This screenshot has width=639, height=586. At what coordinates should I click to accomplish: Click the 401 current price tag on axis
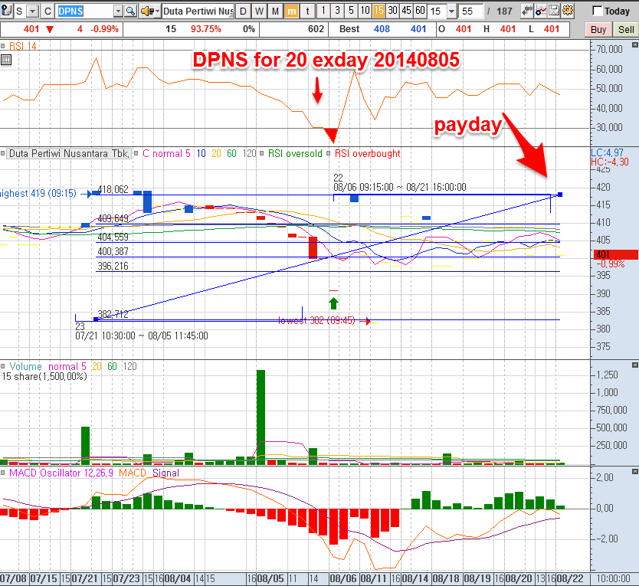tap(616, 254)
